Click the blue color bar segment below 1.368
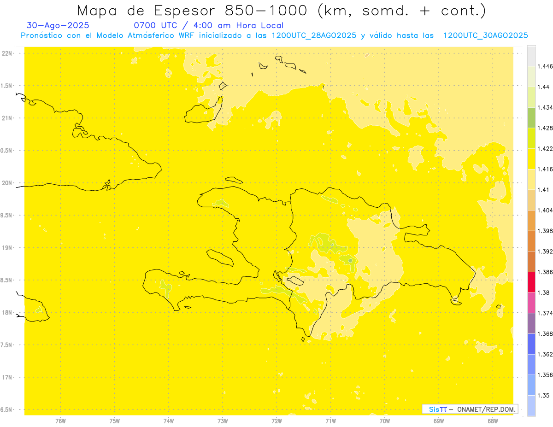Screen dimensions: 553x427 pos(531,344)
